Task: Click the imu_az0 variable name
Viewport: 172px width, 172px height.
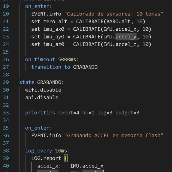Action: (x=54, y=44)
